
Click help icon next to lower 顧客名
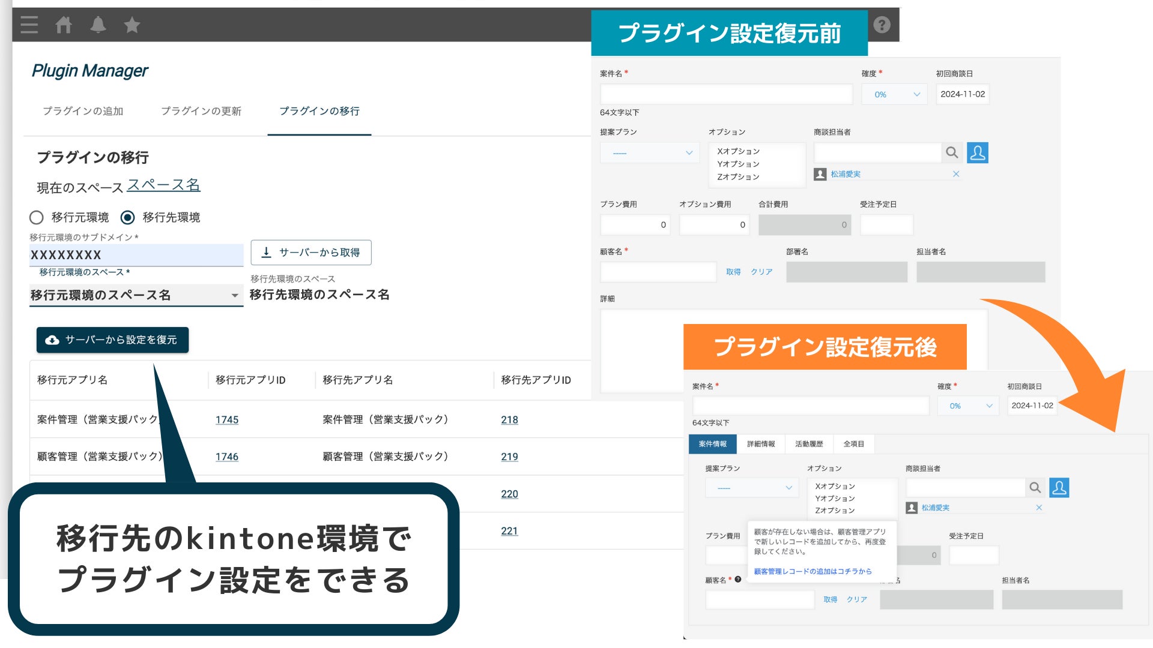pyautogui.click(x=738, y=580)
